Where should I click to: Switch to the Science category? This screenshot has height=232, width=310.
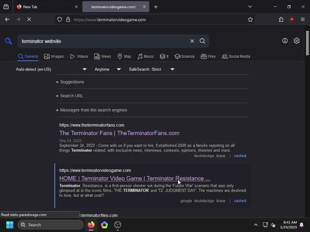click(x=185, y=56)
